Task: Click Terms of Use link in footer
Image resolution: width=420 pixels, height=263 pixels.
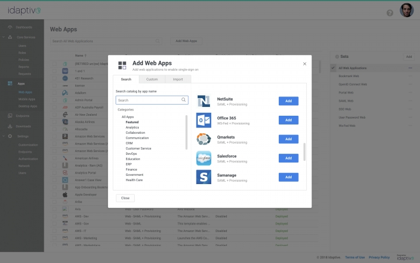Action: pyautogui.click(x=355, y=257)
